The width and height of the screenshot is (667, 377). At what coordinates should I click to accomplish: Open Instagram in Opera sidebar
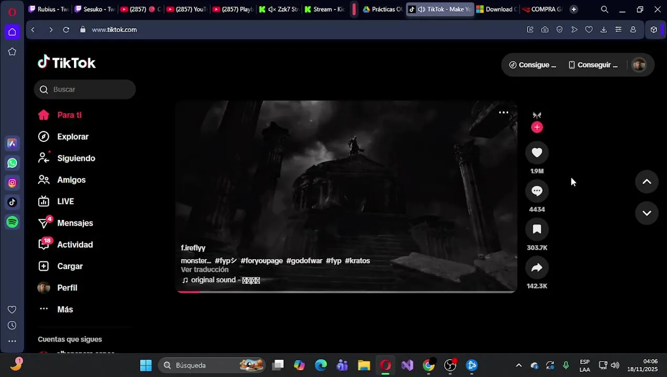pyautogui.click(x=12, y=183)
